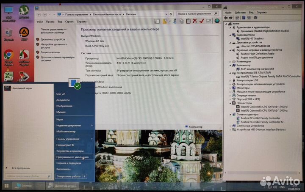Open the Мой компьютер desktop icon
The height and width of the screenshot is (192, 305).
coord(8,14)
